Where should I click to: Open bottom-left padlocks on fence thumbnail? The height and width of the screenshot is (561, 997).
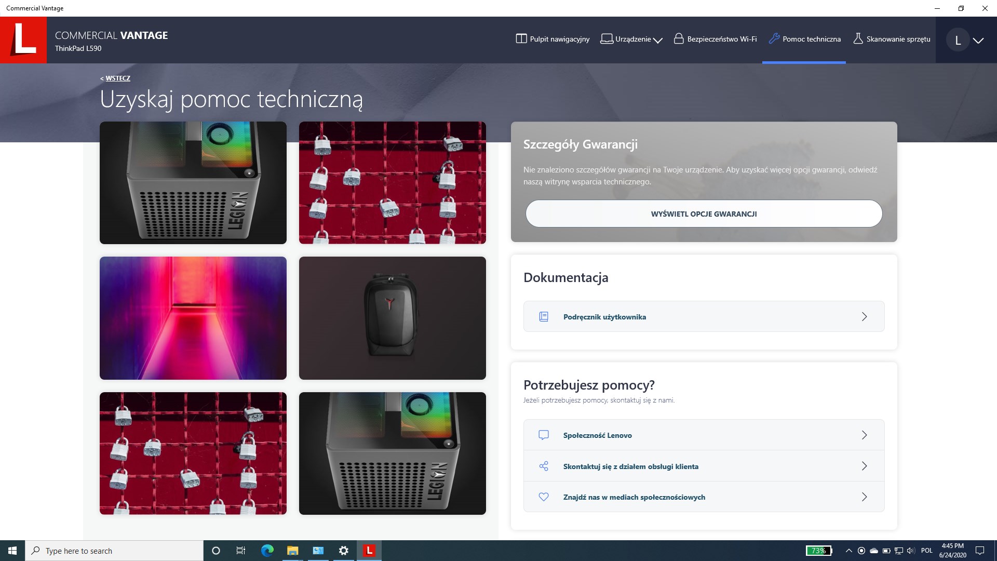tap(193, 453)
